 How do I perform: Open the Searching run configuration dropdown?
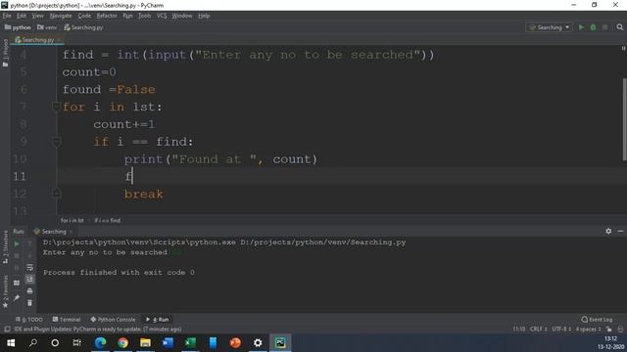[x=550, y=27]
